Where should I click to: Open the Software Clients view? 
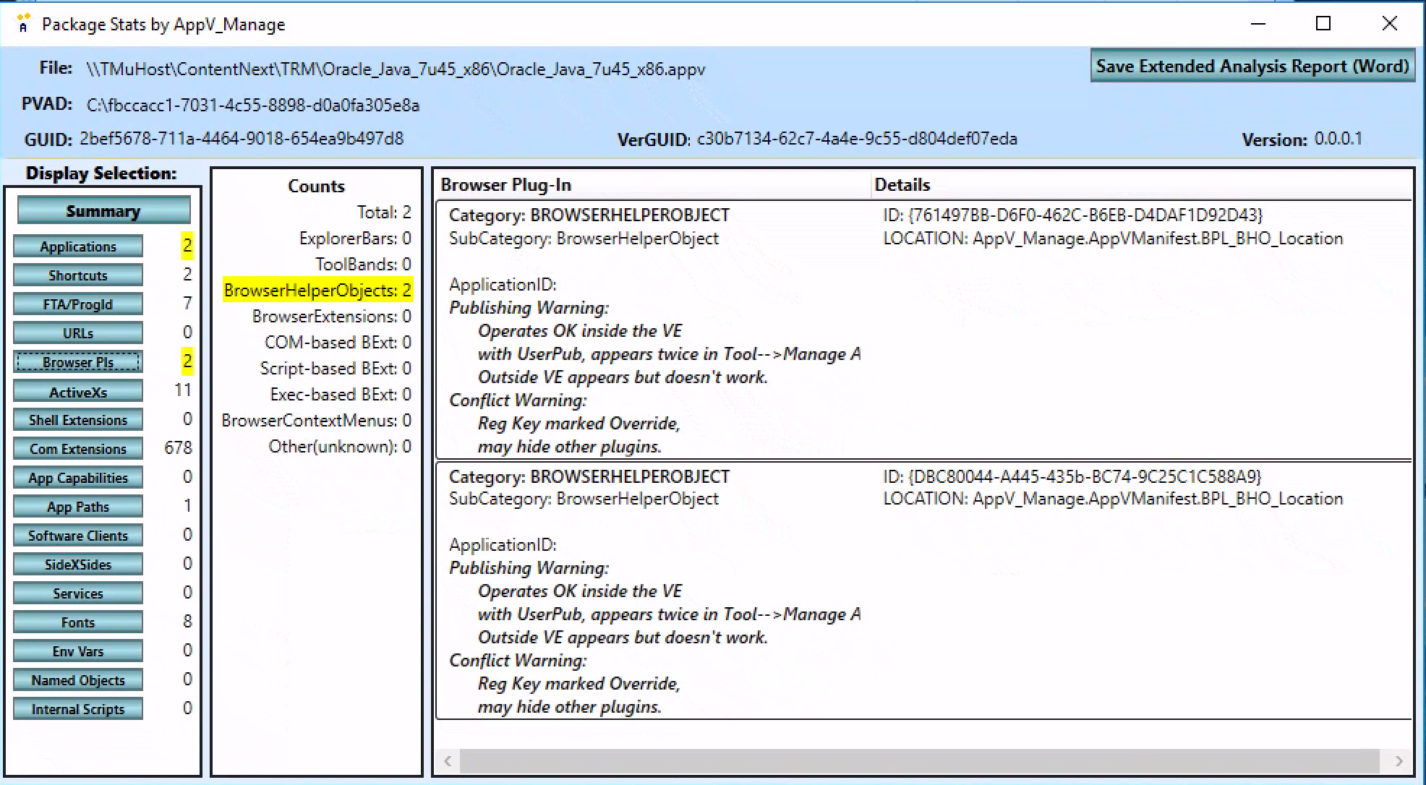pyautogui.click(x=78, y=535)
